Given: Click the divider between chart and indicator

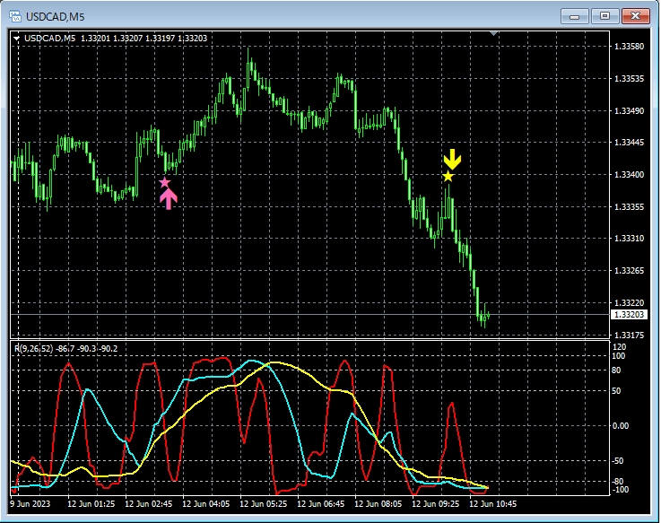Looking at the screenshot, I should (x=309, y=339).
